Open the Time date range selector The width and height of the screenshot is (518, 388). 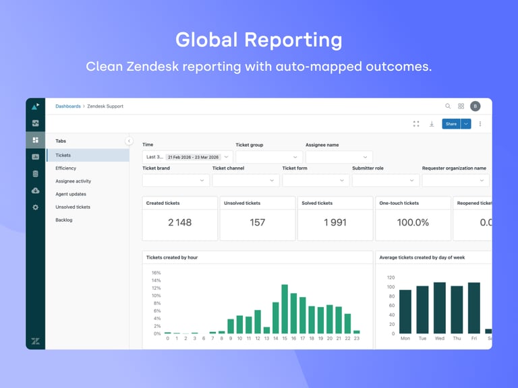pos(188,157)
